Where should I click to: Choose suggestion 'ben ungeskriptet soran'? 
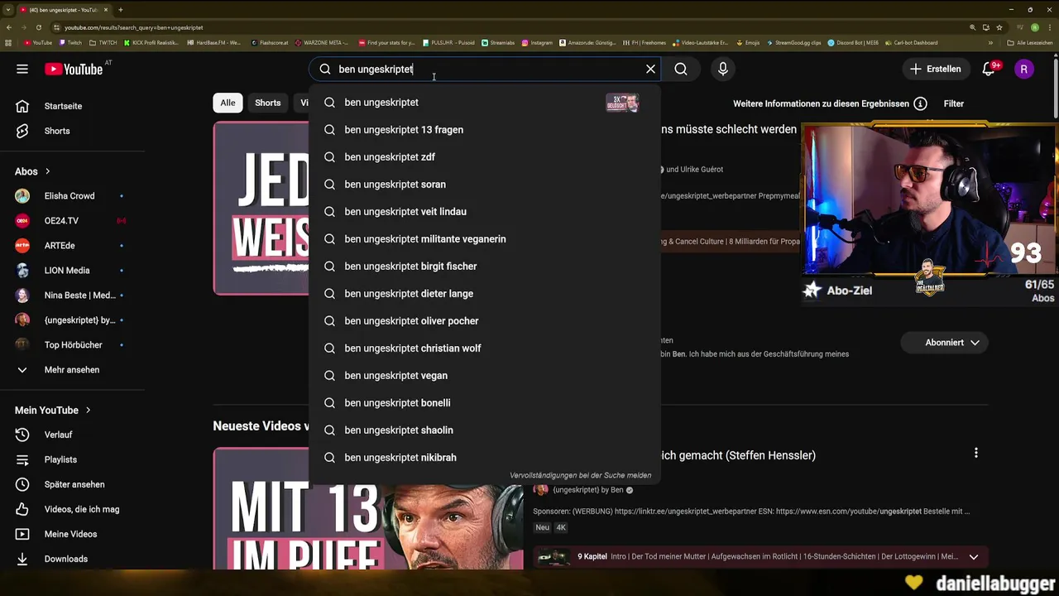tap(484, 184)
